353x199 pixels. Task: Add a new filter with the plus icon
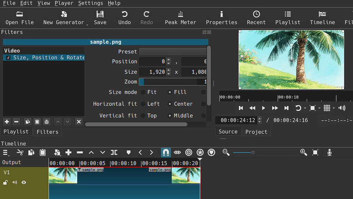coord(7,122)
